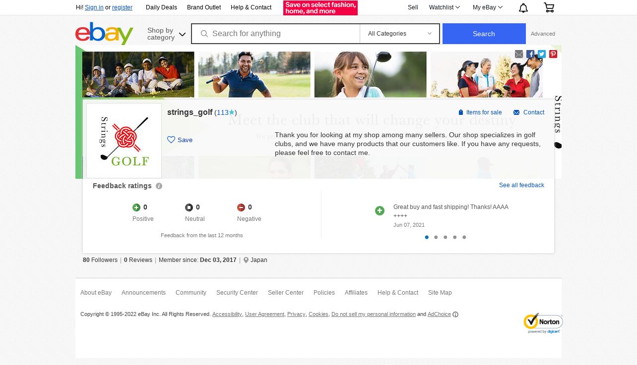Expand the My eBay dropdown
The height and width of the screenshot is (365, 637).
488,7
